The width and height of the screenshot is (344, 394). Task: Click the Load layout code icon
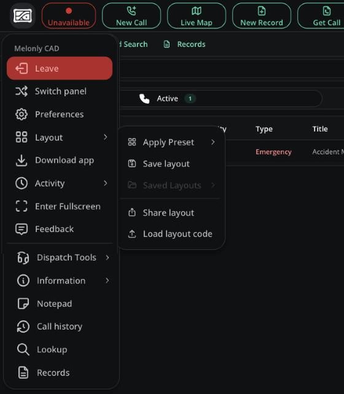pos(132,234)
